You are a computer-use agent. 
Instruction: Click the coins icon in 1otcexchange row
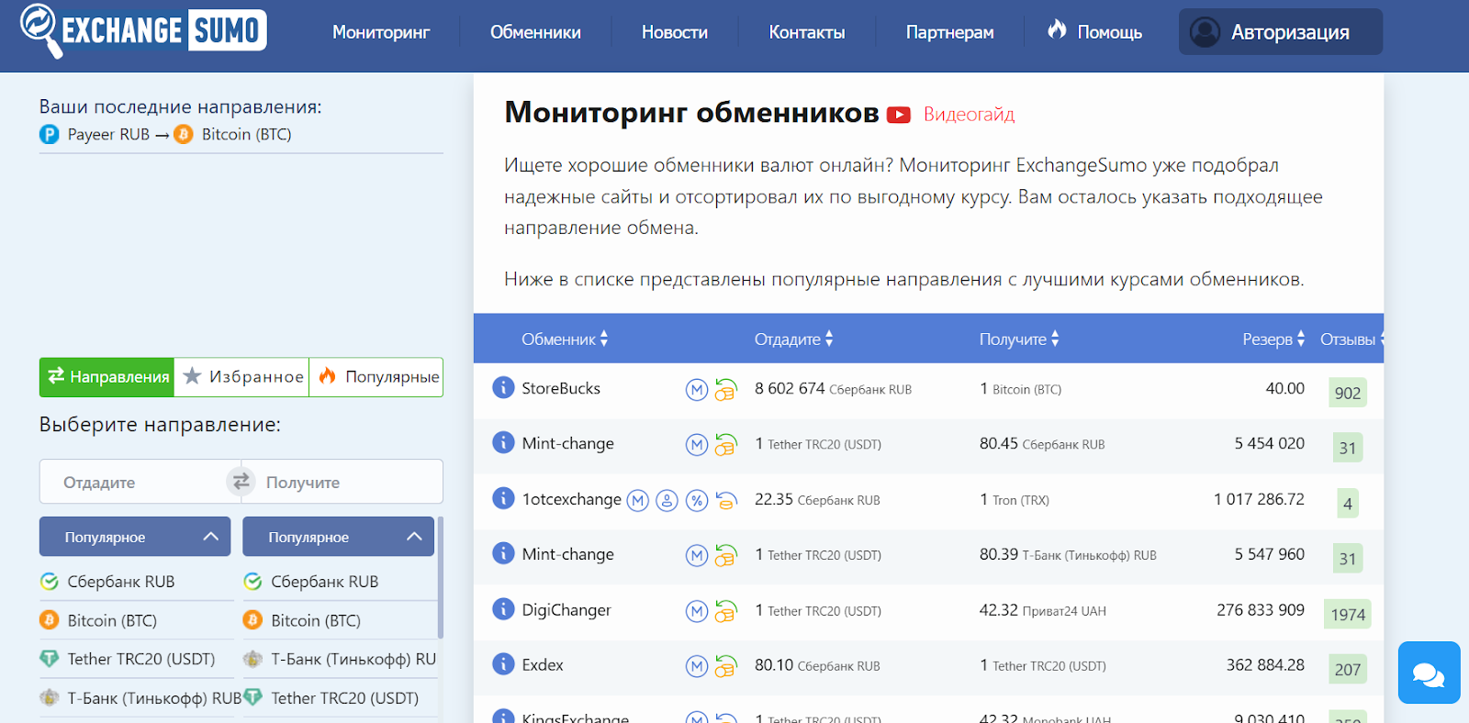[x=725, y=501]
